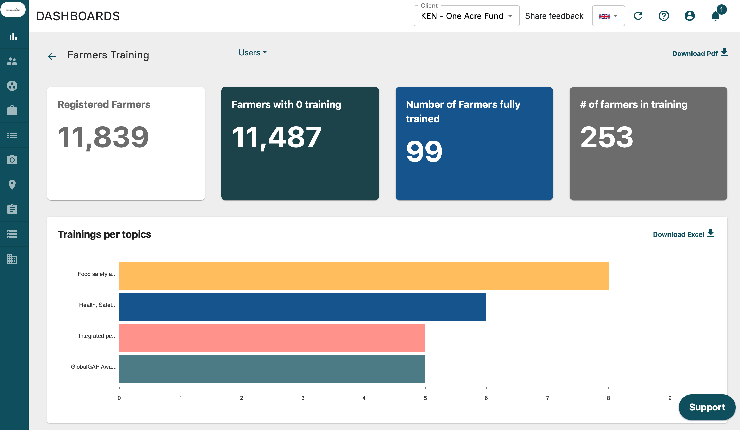The image size is (740, 430).
Task: Select the camera sidebar icon
Action: 12,159
